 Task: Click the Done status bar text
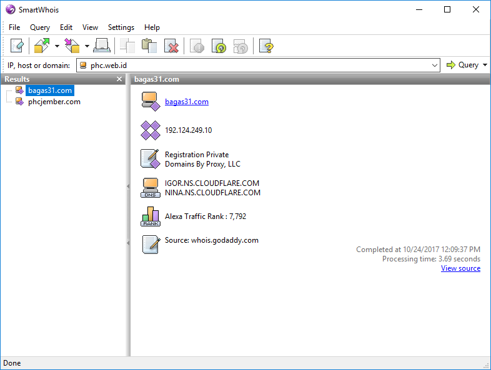point(12,363)
